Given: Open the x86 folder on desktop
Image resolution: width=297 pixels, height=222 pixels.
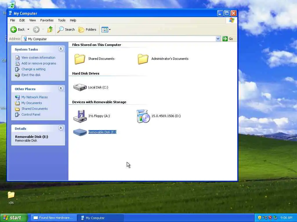Looking at the screenshot, I should click(x=11, y=195).
